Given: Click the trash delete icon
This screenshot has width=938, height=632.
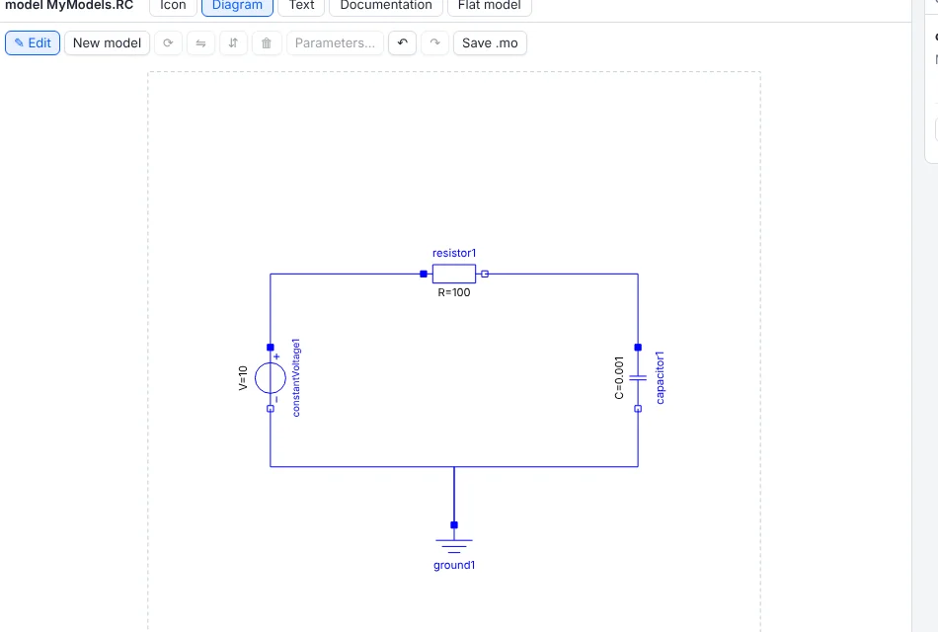Looking at the screenshot, I should tap(267, 43).
